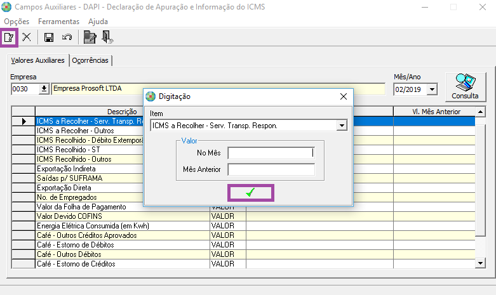This screenshot has width=496, height=295.
Task: Click the New record toolbar icon
Action: point(9,37)
